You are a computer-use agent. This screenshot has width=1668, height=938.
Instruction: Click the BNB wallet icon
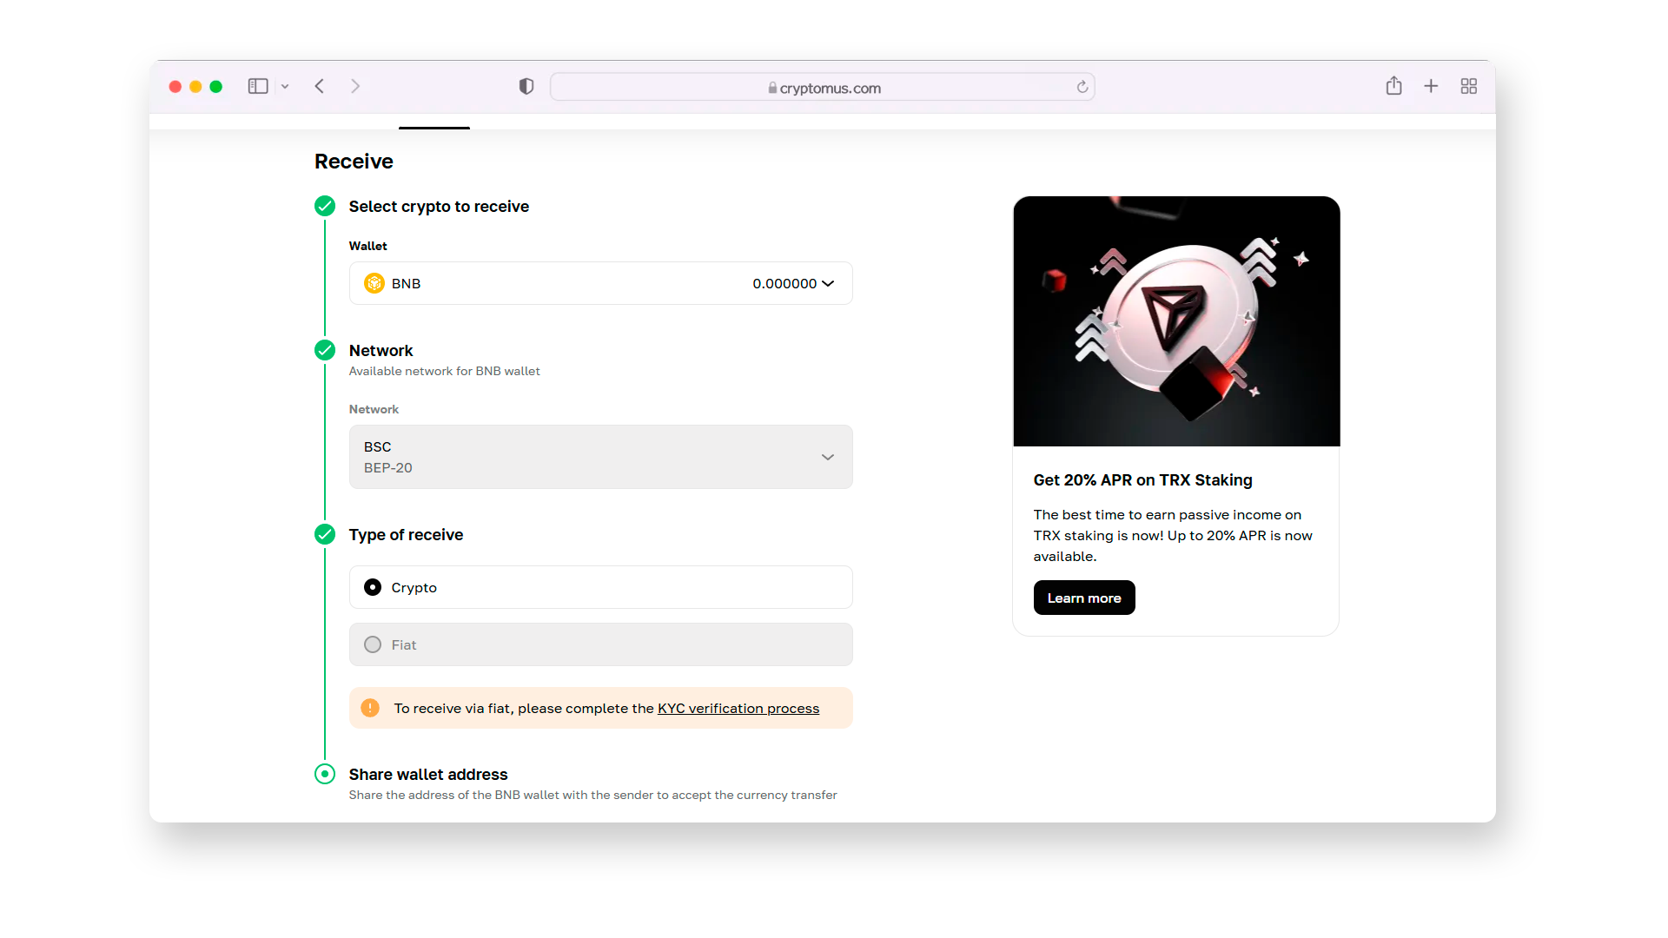[374, 283]
